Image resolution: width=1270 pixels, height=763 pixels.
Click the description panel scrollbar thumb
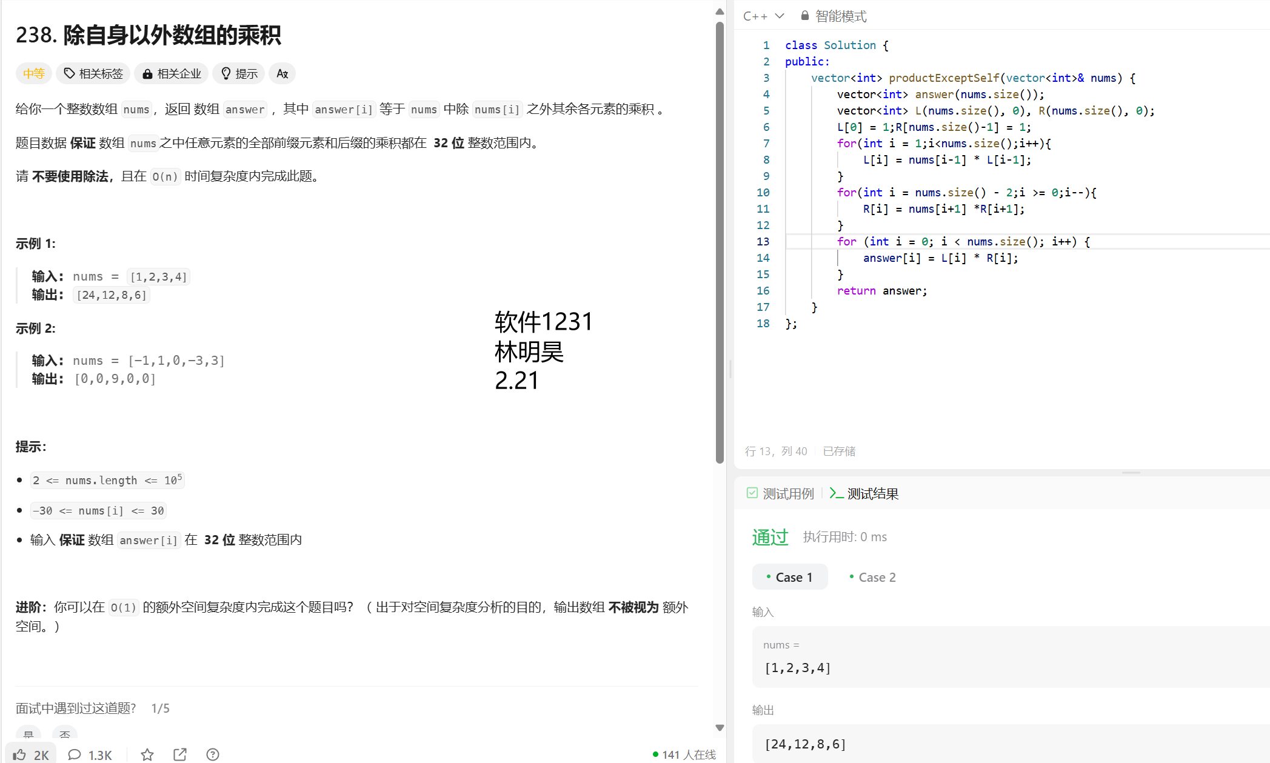(x=720, y=242)
